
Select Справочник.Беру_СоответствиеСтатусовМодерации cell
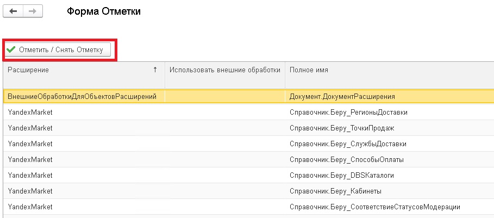coord(390,207)
